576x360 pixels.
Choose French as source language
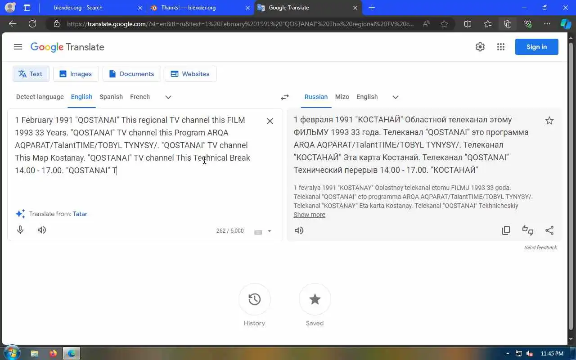point(140,97)
